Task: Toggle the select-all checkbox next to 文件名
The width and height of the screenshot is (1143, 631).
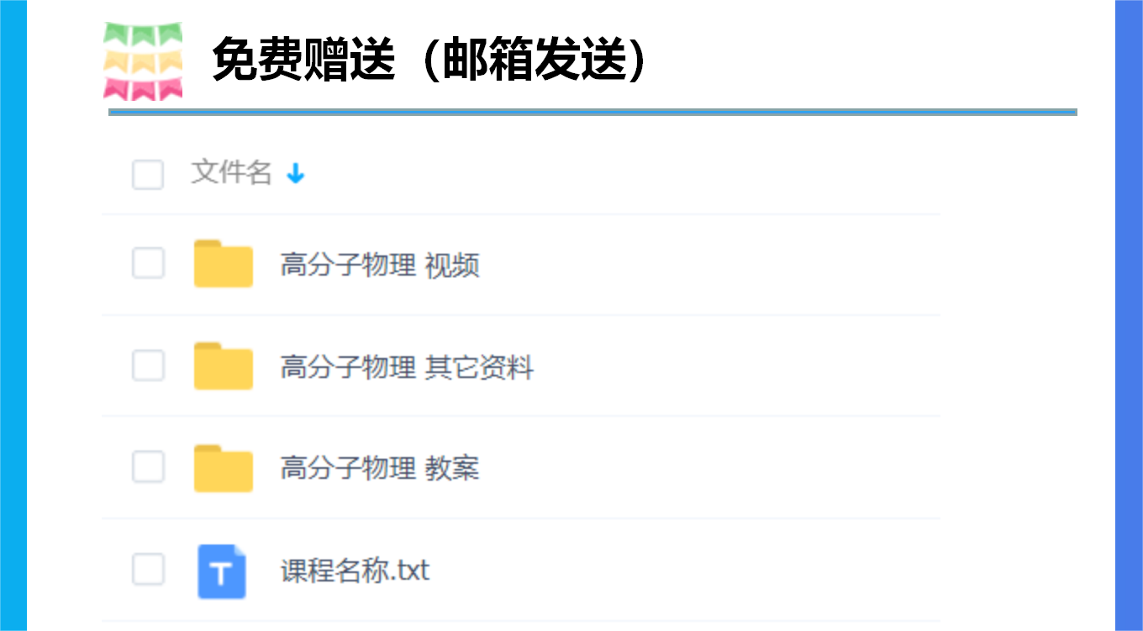Action: pos(148,175)
